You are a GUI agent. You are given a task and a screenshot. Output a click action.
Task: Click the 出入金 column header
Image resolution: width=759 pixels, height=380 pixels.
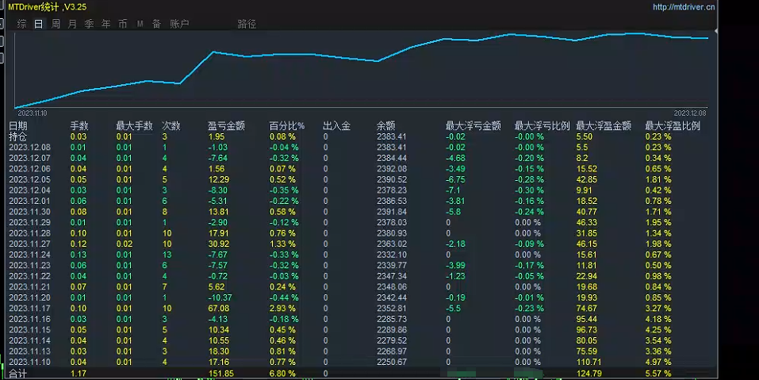pyautogui.click(x=337, y=126)
